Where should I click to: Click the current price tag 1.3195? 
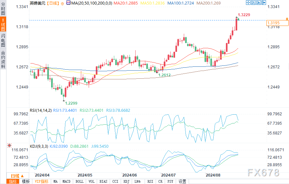pos(277,23)
